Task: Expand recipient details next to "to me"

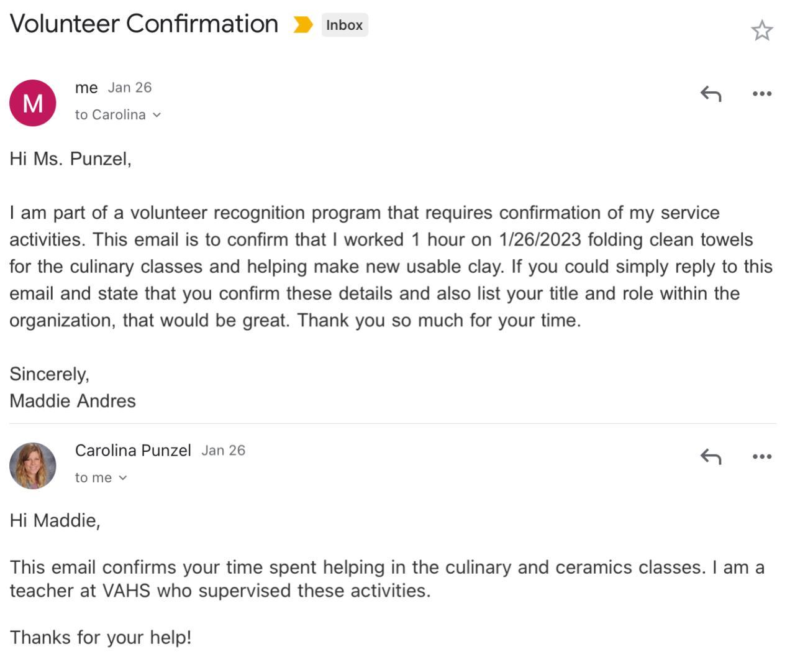Action: point(123,478)
